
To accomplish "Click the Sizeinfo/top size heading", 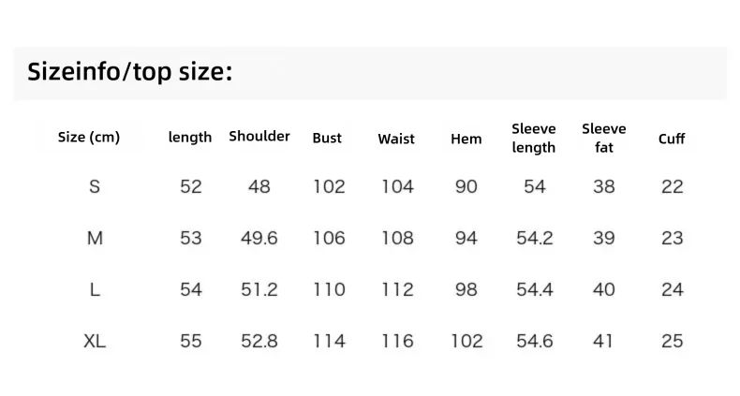I will (130, 72).
